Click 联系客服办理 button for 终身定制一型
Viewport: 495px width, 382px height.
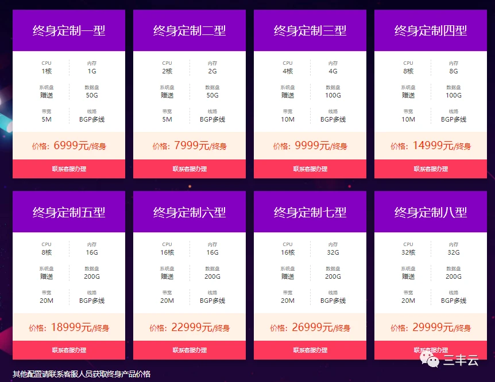[x=69, y=169]
